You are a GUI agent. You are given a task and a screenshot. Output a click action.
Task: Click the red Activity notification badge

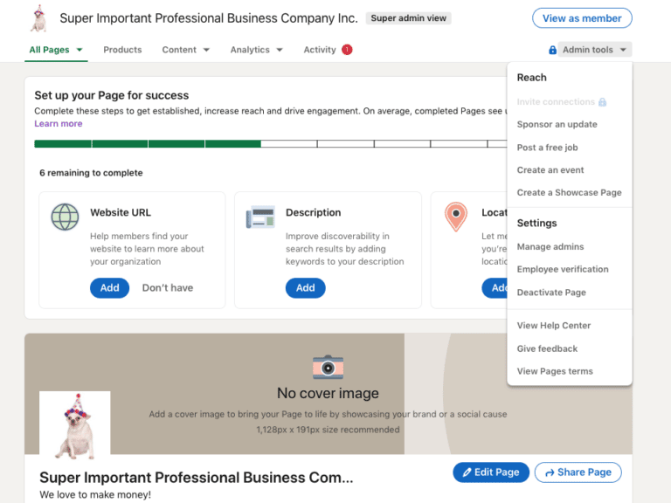[347, 50]
